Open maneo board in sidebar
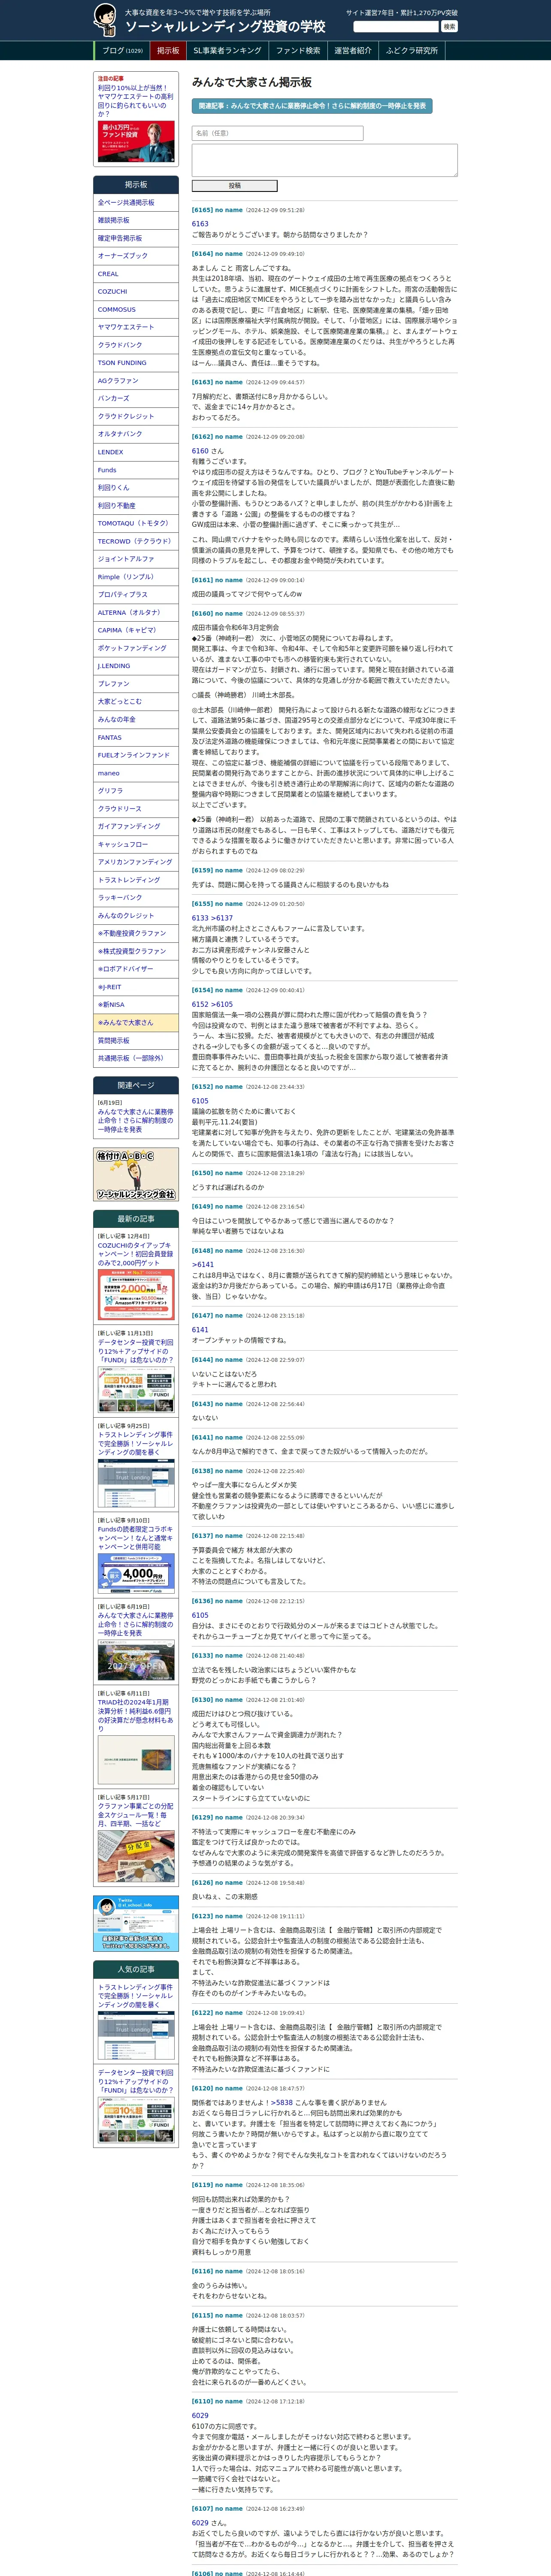This screenshot has height=2576, width=551. pos(136,773)
